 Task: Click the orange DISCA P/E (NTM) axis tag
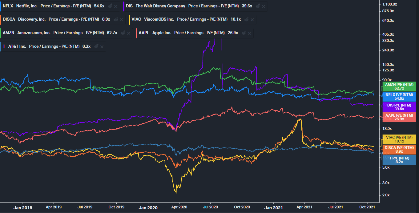tap(399, 150)
